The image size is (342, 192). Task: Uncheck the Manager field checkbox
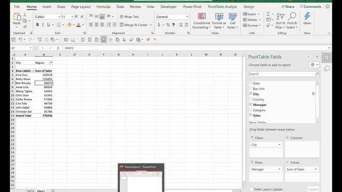pos(251,105)
